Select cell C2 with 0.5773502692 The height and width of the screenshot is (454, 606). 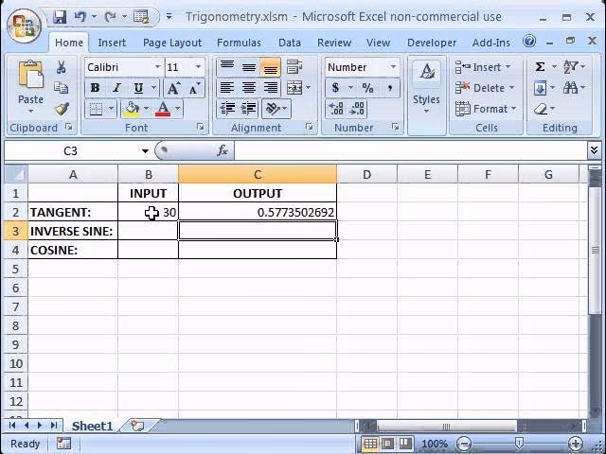[258, 212]
